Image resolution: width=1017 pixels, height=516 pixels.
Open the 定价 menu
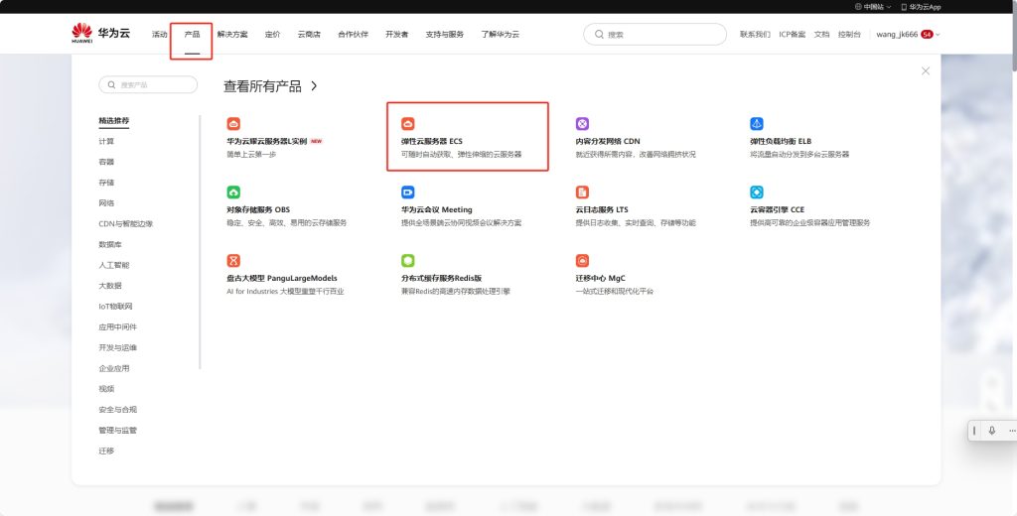click(x=272, y=35)
